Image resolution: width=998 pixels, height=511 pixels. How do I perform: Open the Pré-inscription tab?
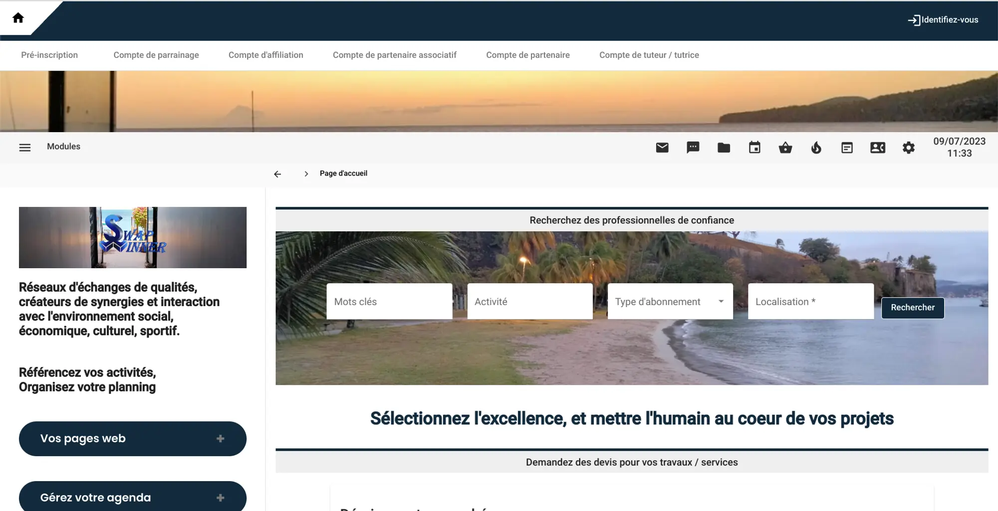pyautogui.click(x=49, y=55)
